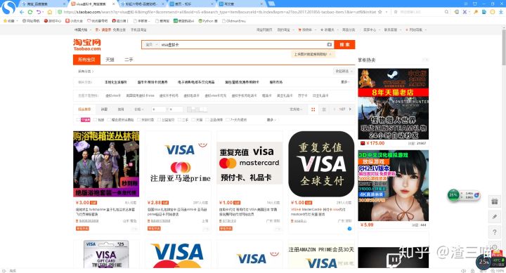Image resolution: width=506 pixels, height=273 pixels.
Task: Tick the second filter checkbox in filter row
Action: point(95,119)
